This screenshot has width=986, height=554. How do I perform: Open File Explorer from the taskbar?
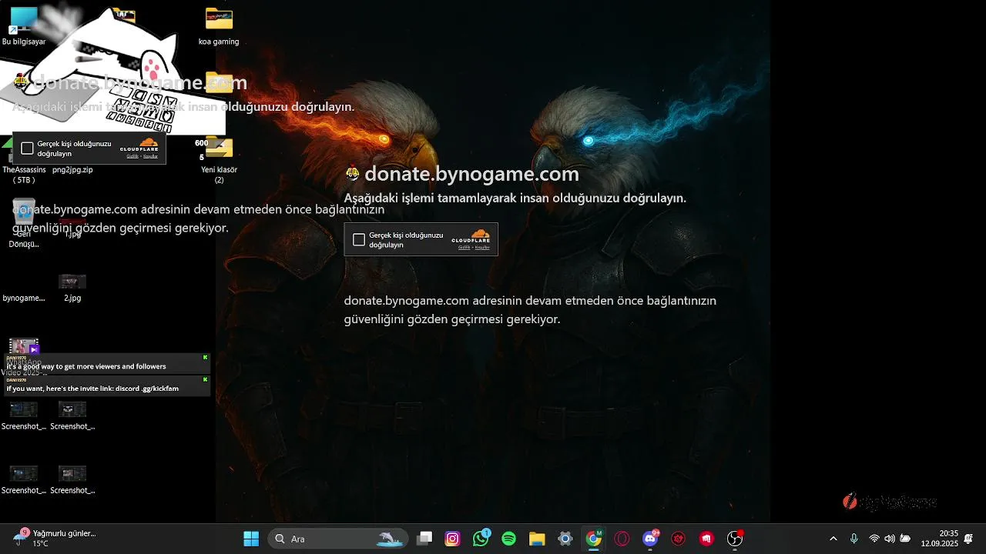[x=537, y=539]
